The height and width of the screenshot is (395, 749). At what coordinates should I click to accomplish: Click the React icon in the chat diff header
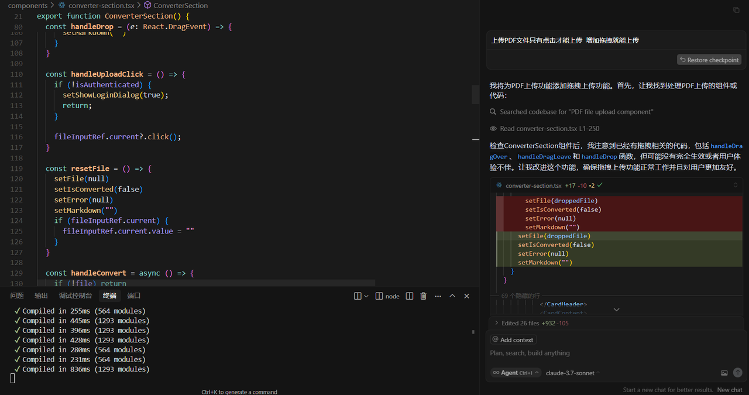(x=499, y=186)
